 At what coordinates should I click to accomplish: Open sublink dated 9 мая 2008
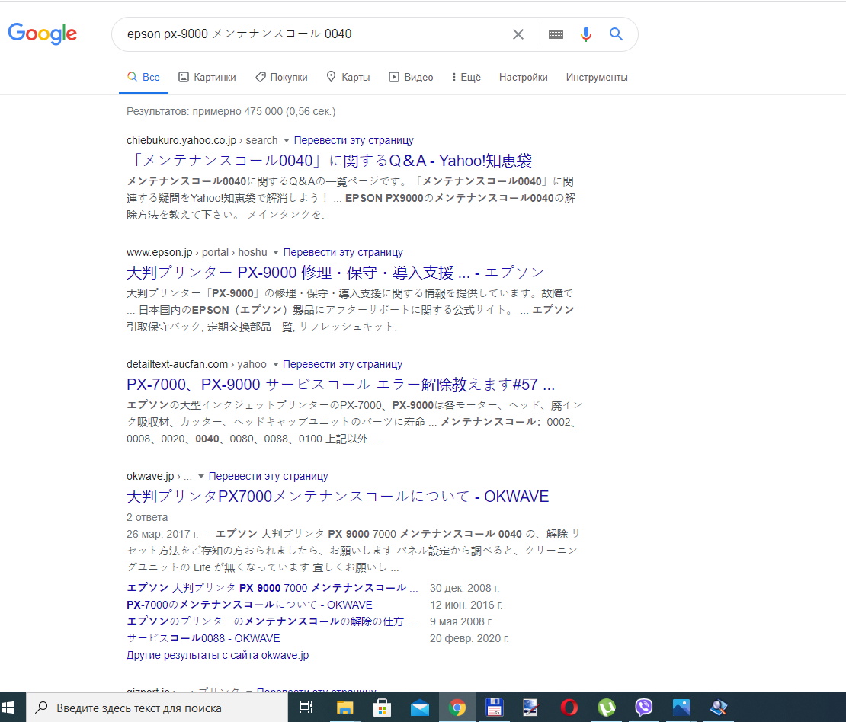[271, 621]
